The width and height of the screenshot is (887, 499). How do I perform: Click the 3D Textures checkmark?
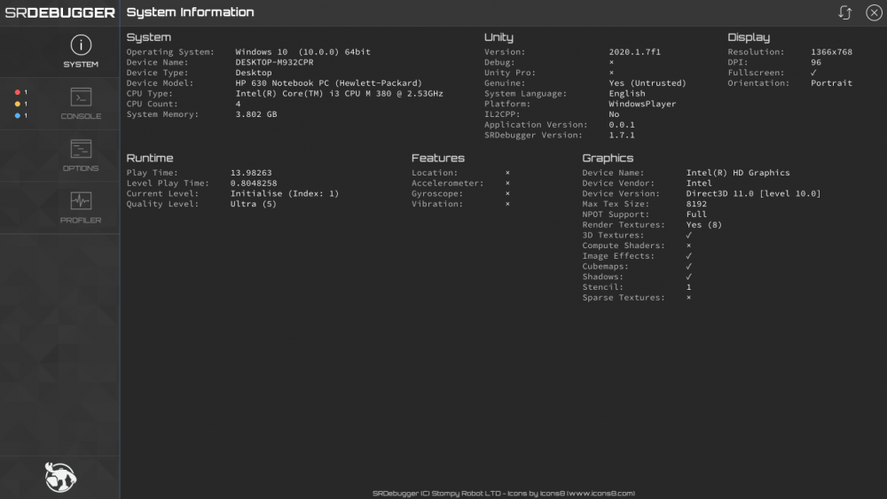pos(688,235)
